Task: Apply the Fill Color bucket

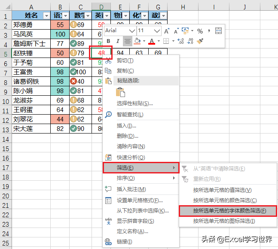Action: [137, 41]
